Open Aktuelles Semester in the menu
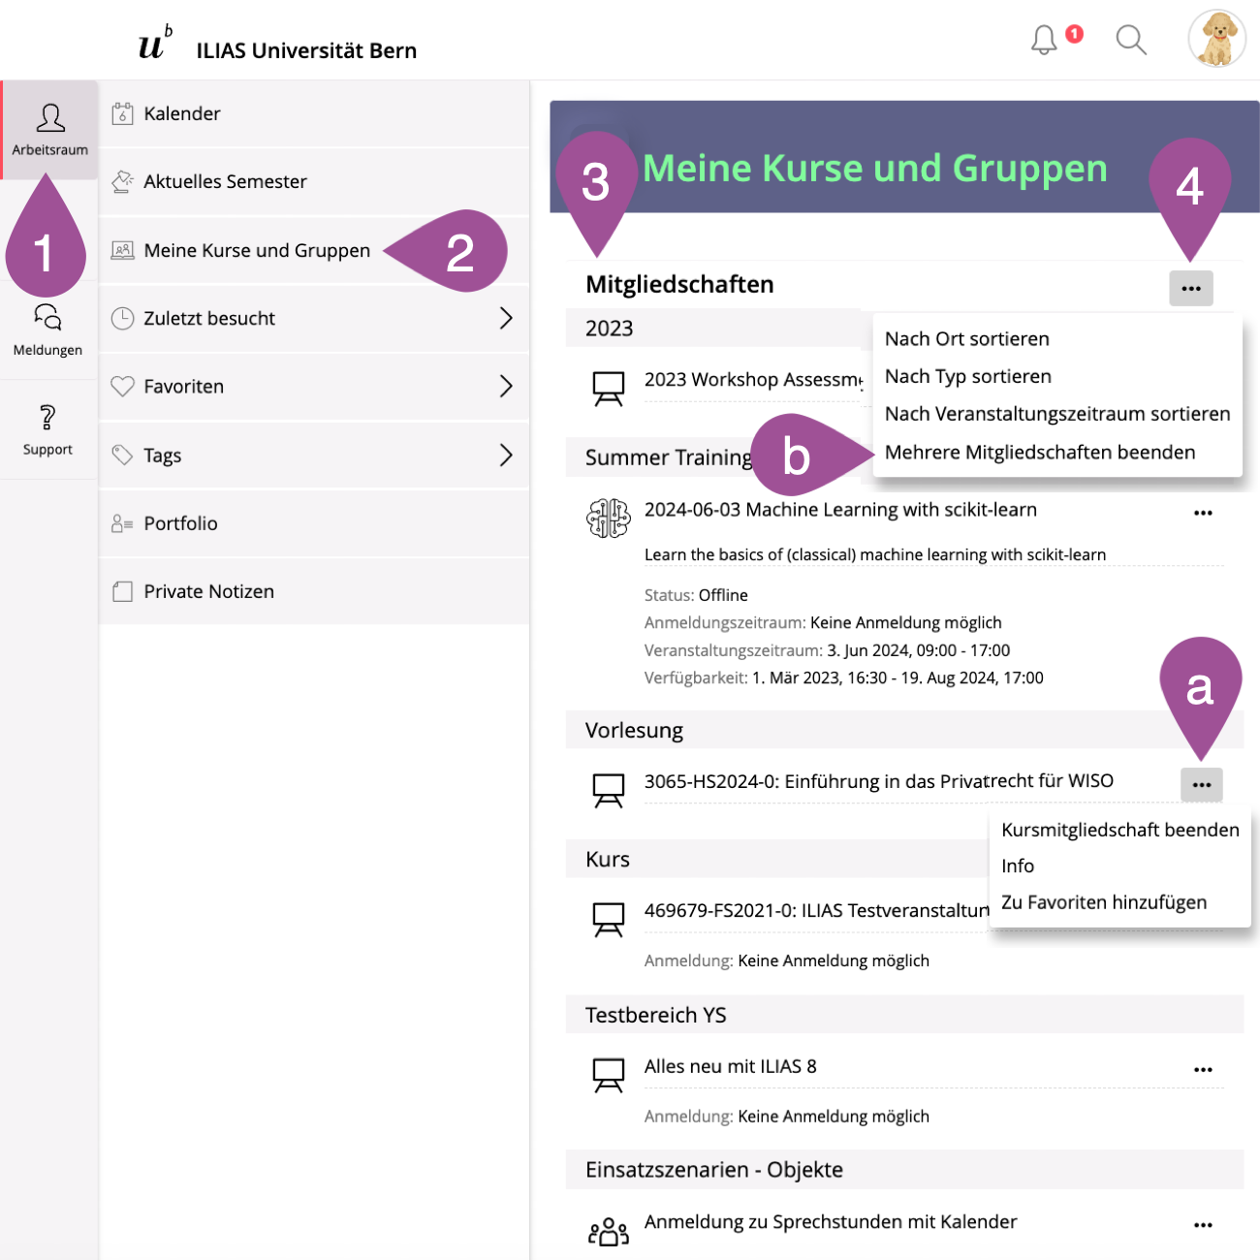This screenshot has height=1260, width=1260. [x=225, y=181]
